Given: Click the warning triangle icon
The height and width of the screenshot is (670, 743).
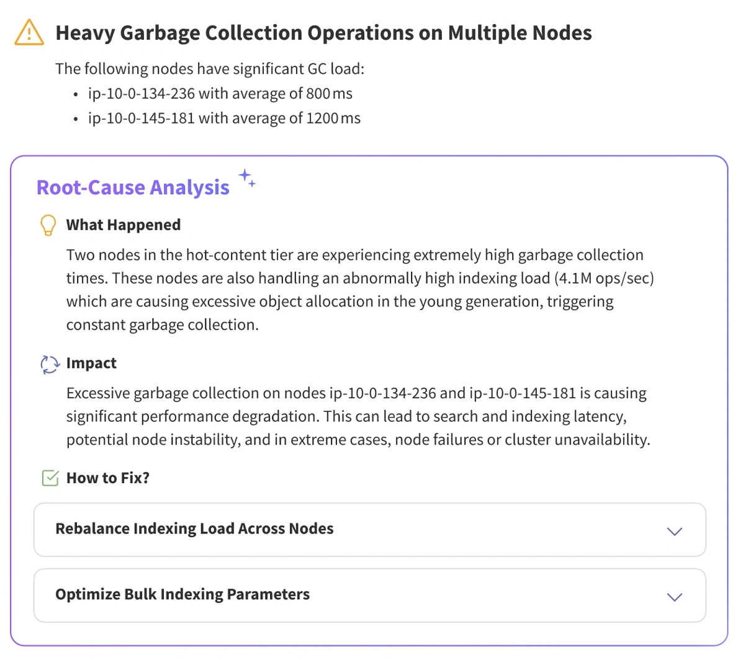Looking at the screenshot, I should click(x=29, y=33).
